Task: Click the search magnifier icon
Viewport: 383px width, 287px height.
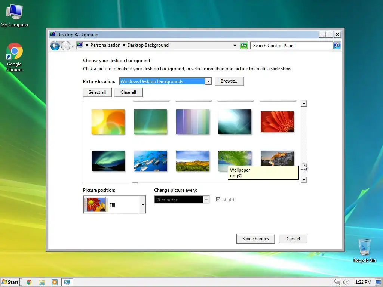Action: (337, 46)
